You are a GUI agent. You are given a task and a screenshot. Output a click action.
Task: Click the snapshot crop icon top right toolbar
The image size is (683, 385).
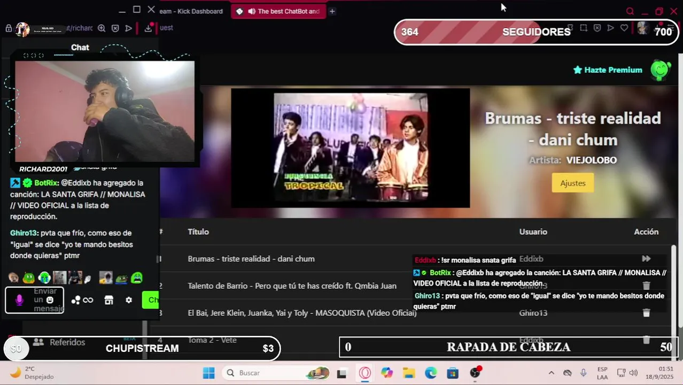pos(584,28)
